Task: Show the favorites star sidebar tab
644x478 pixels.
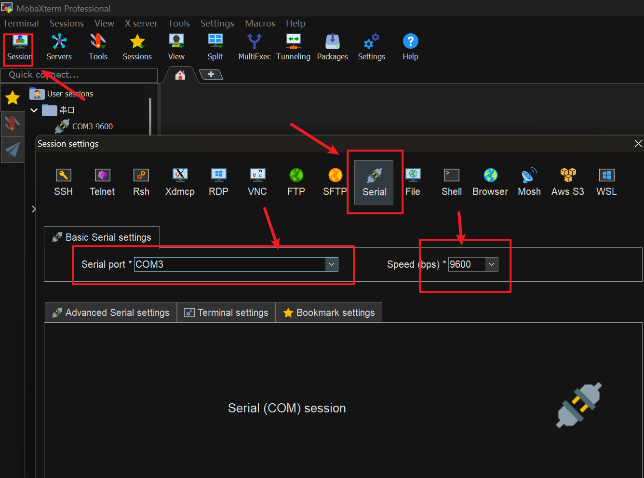Action: coord(13,98)
